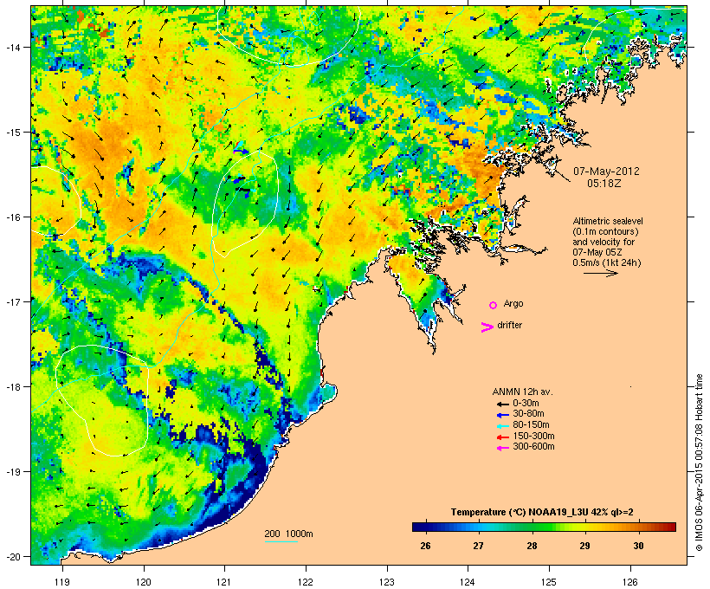Click the magenta drifter arrowhead legend marker
This screenshot has height=589, width=710.
click(x=487, y=327)
